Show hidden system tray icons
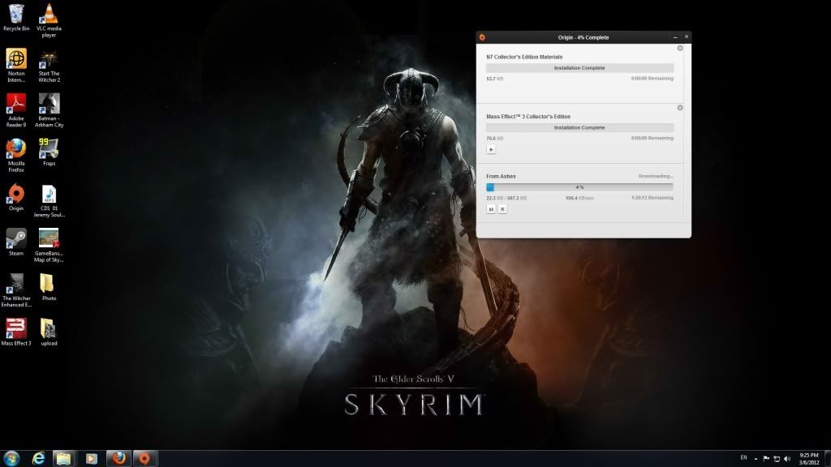Screen dimensions: 831x467 click(x=756, y=458)
